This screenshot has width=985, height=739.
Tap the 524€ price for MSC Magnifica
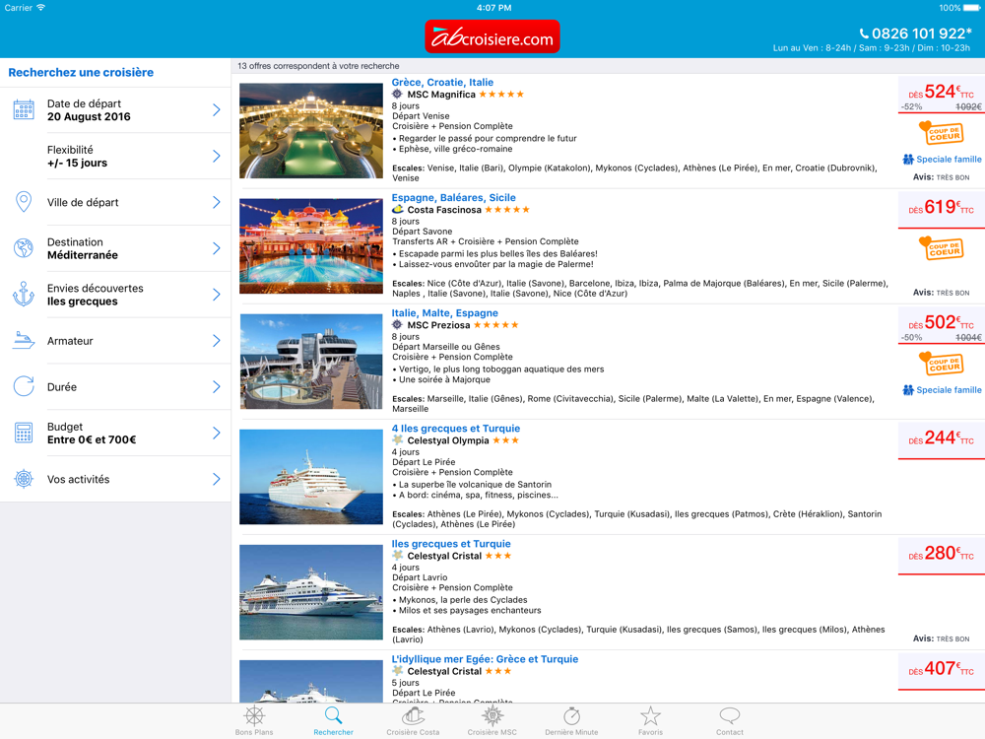(941, 93)
